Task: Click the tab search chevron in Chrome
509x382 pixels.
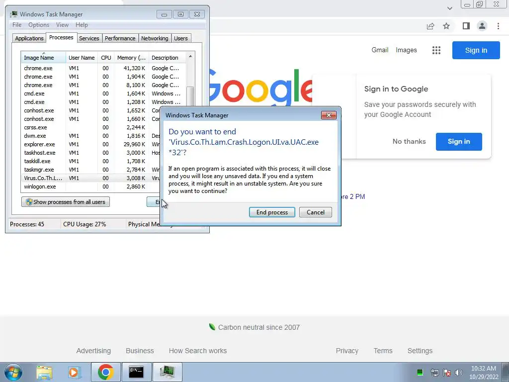Action: click(x=449, y=8)
